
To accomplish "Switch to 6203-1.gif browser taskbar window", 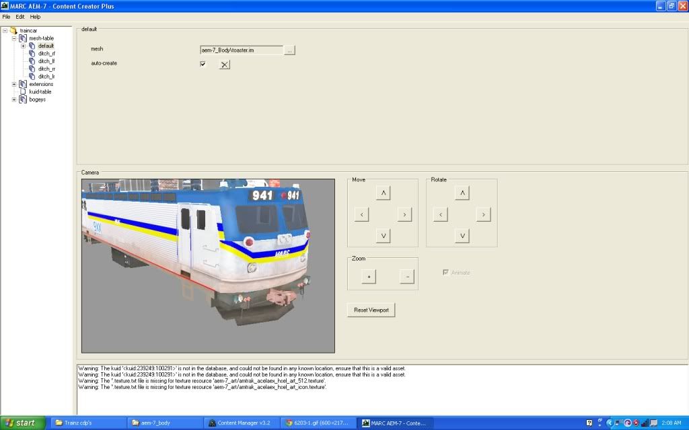I will coord(319,423).
